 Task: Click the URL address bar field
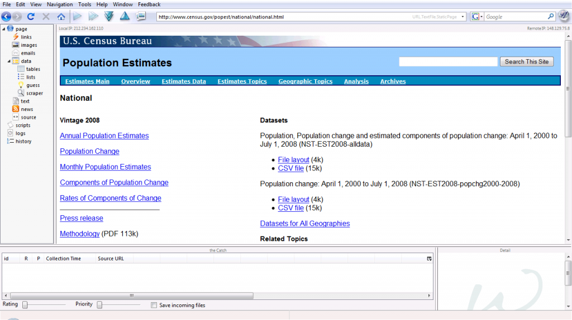279,17
